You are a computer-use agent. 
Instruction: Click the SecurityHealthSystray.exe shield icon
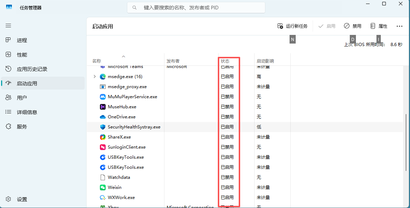pyautogui.click(x=102, y=127)
